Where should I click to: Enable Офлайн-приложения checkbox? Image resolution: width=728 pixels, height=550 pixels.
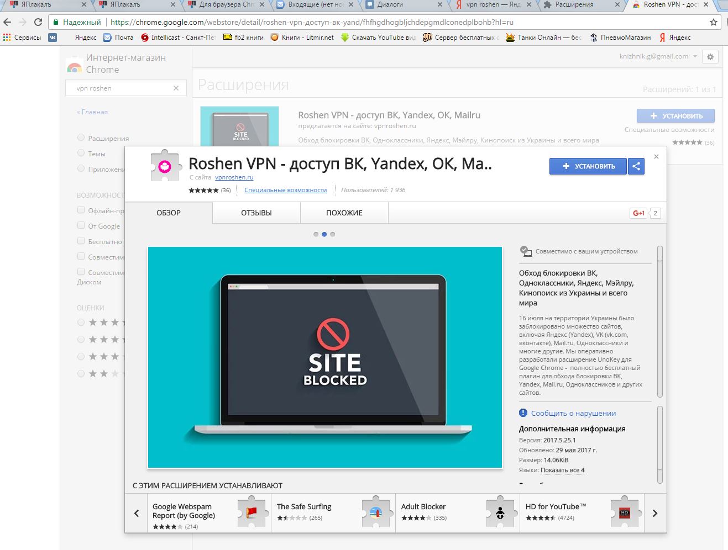pyautogui.click(x=81, y=210)
